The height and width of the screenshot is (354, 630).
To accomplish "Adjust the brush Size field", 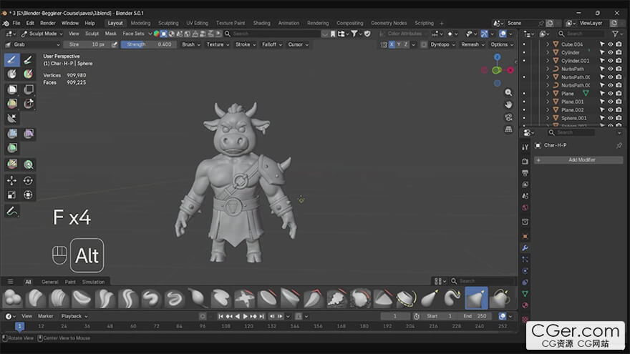I will pyautogui.click(x=87, y=44).
